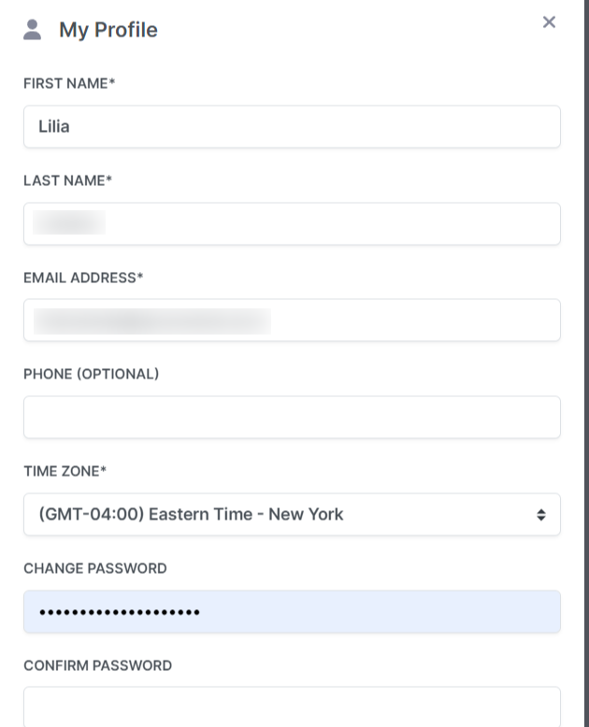Click the dark strip beside the panel
Viewport: 589px width, 727px height.
pyautogui.click(x=587, y=363)
